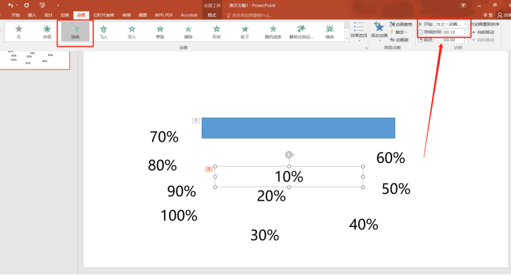Select the 缩放 zoom animation effect
The height and width of the screenshot is (275, 511).
[330, 32]
